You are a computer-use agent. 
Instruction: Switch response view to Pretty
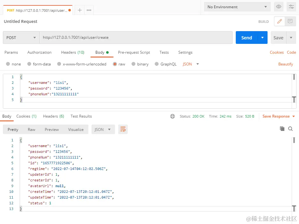tap(13, 129)
